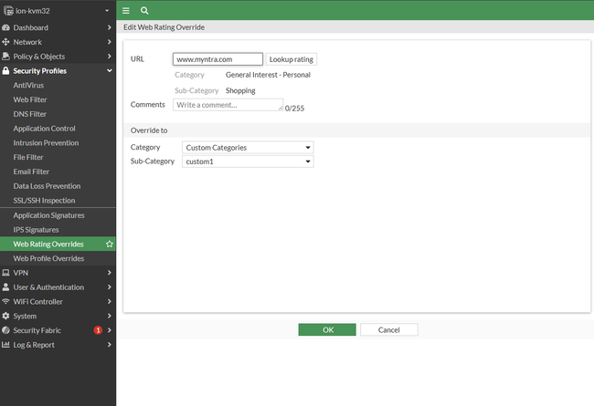Expand the Security Fabric chevron
The width and height of the screenshot is (594, 406).
tap(109, 330)
